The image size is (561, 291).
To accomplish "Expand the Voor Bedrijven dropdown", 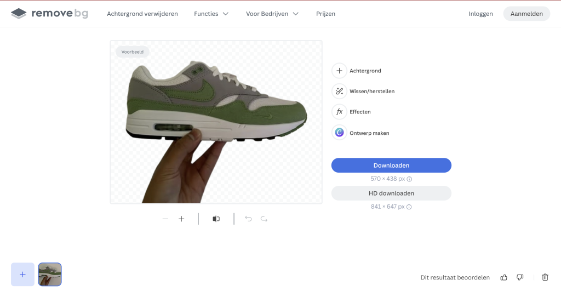I will pyautogui.click(x=272, y=14).
